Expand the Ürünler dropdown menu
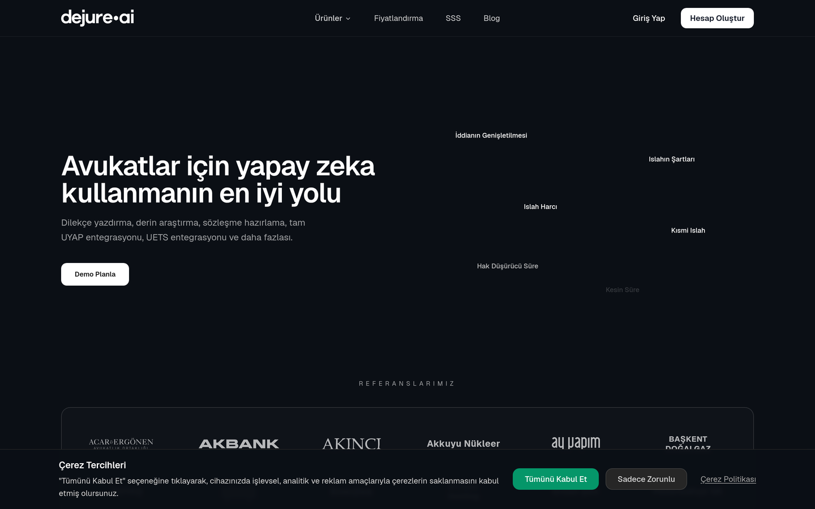The width and height of the screenshot is (815, 509). tap(333, 18)
